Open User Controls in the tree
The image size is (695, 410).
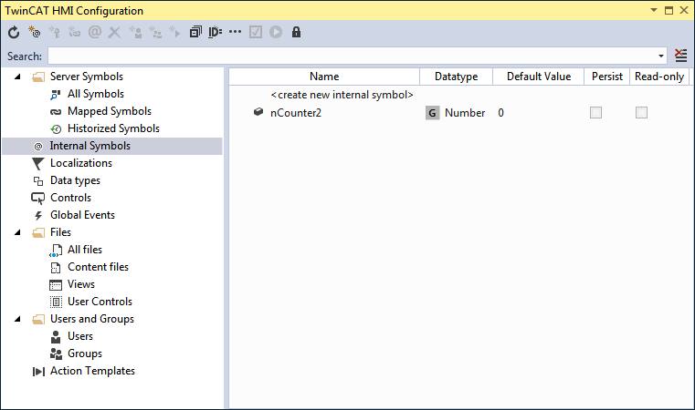pyautogui.click(x=100, y=302)
